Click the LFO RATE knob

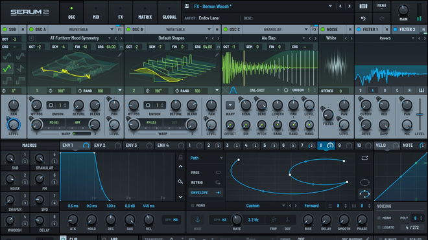(x=237, y=219)
